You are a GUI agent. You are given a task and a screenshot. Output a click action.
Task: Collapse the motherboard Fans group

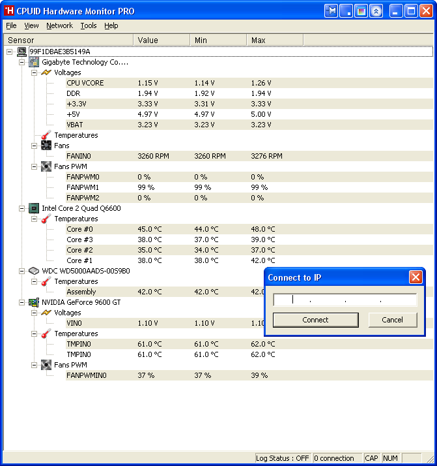coord(34,146)
